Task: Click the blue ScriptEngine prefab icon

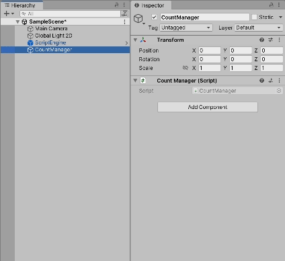Action: (30, 42)
